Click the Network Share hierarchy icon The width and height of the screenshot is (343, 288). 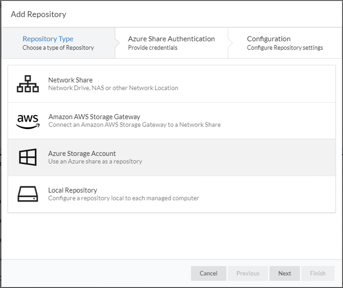(28, 84)
